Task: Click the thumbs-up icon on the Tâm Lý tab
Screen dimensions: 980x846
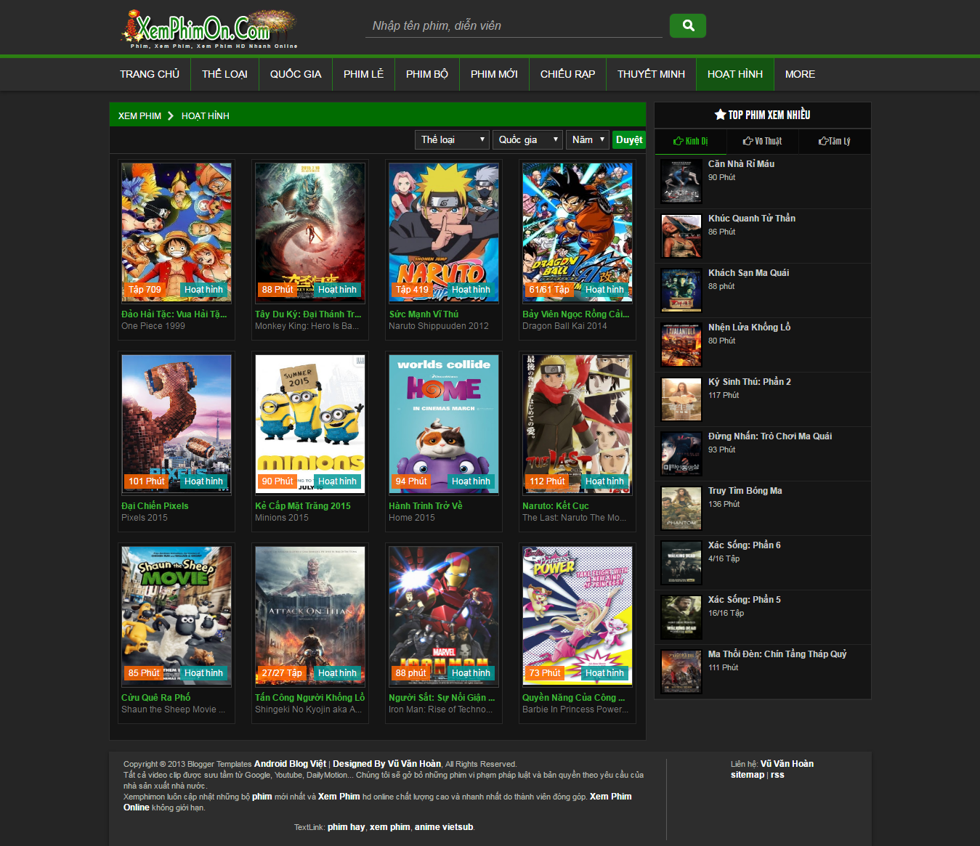Action: click(x=823, y=141)
